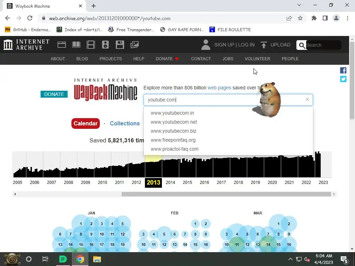The image size is (355, 266).
Task: Open the PEOPLE menu item
Action: (290, 59)
